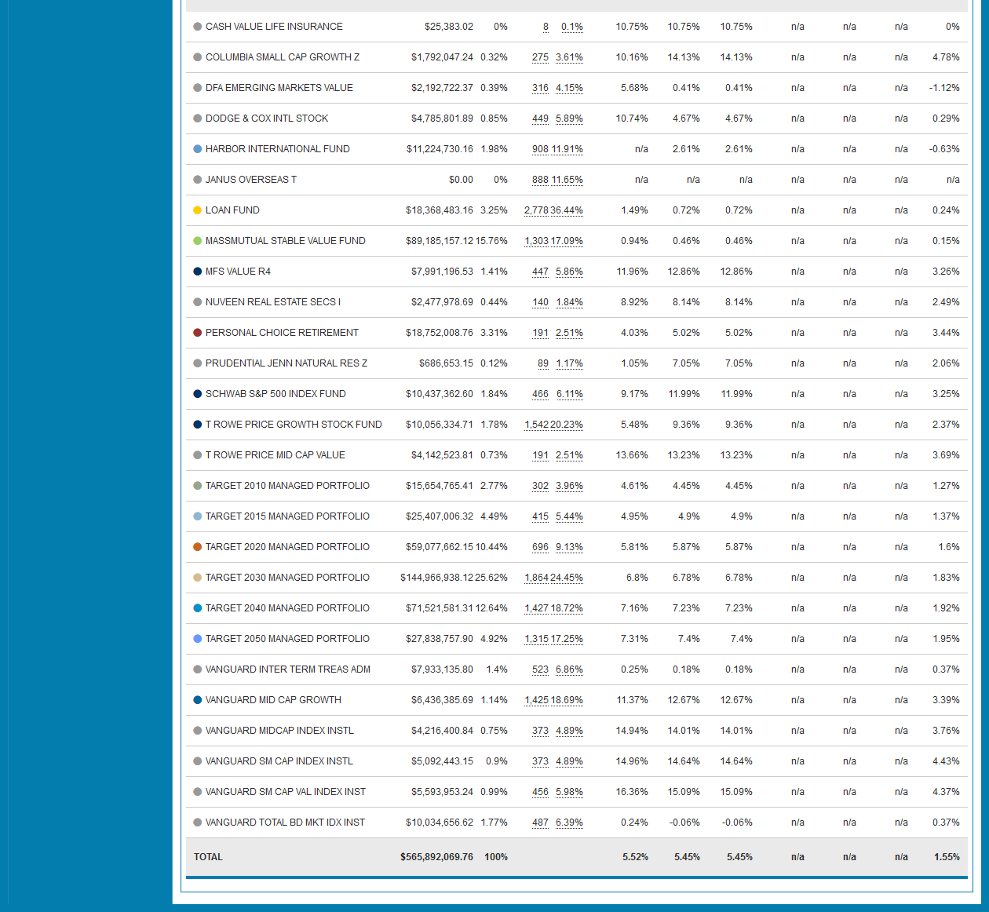Select the TARGET 2010 MANAGED PORTFOLIO name

[287, 486]
